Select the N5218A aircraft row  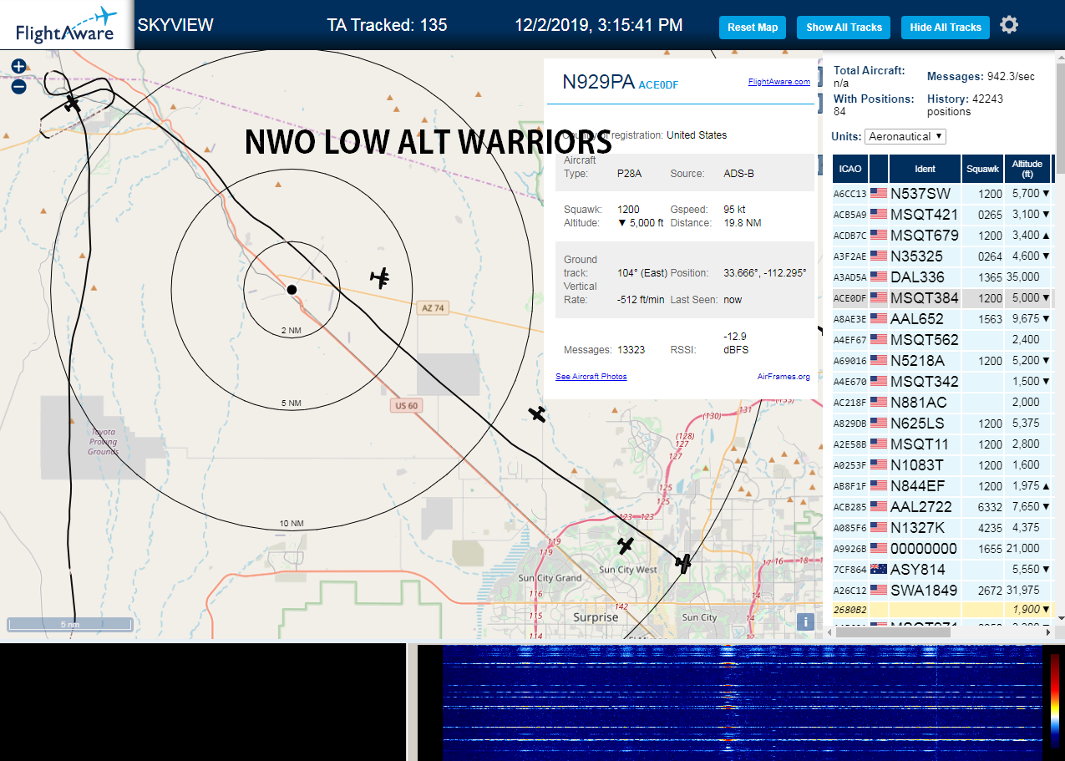click(x=942, y=360)
